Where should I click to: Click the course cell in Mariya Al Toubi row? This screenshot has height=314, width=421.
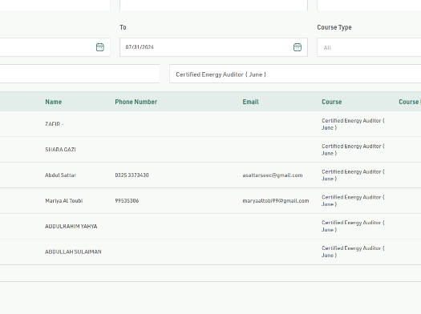(353, 200)
